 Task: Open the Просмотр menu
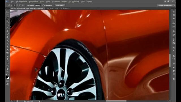[x=76, y=2]
